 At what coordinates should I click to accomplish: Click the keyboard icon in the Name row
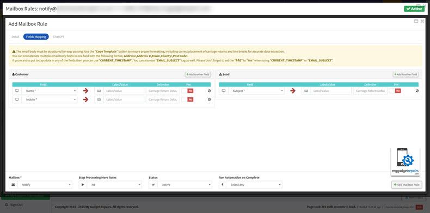tap(99, 91)
